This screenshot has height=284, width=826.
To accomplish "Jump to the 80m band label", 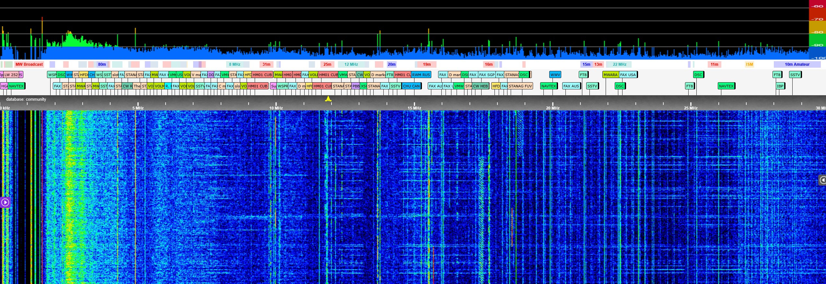I will [102, 64].
